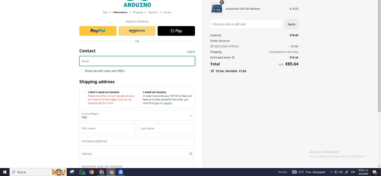Image resolution: width=381 pixels, height=176 pixels.
Task: Check Email me with news and offers
Action: tap(81, 71)
